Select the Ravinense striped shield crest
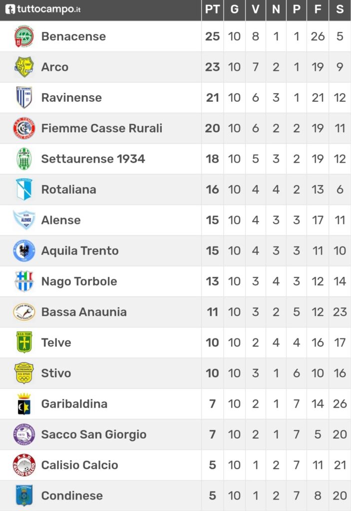 click(x=24, y=97)
